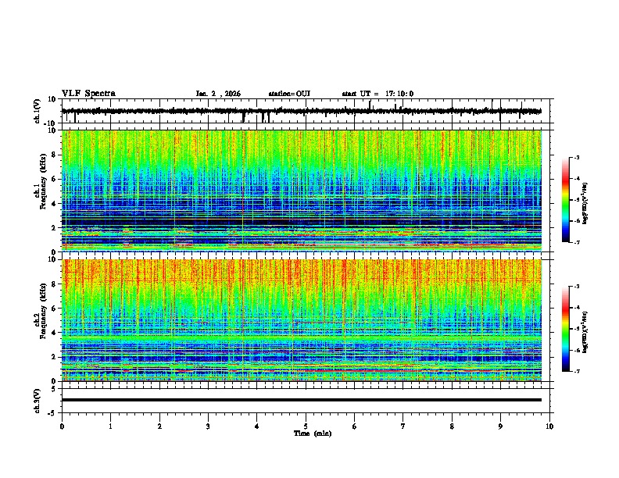The image size is (619, 478).
Task: Click the "-3" label on ch.1 color bar
Action: coord(577,158)
